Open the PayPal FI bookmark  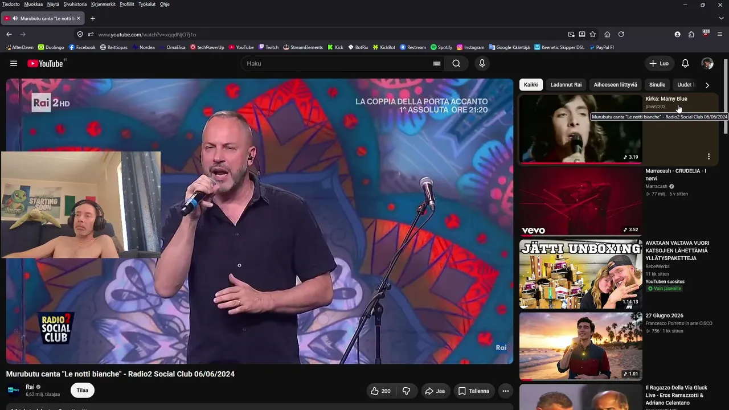[601, 47]
